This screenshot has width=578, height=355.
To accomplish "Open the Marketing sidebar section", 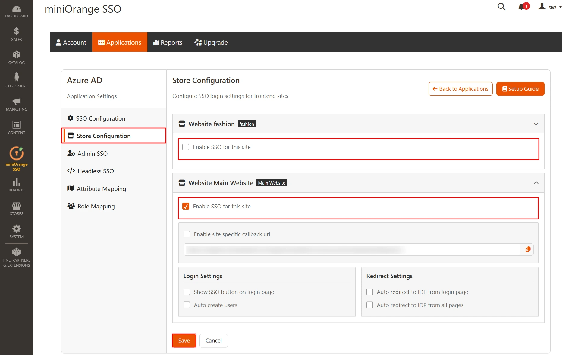I will (x=16, y=103).
